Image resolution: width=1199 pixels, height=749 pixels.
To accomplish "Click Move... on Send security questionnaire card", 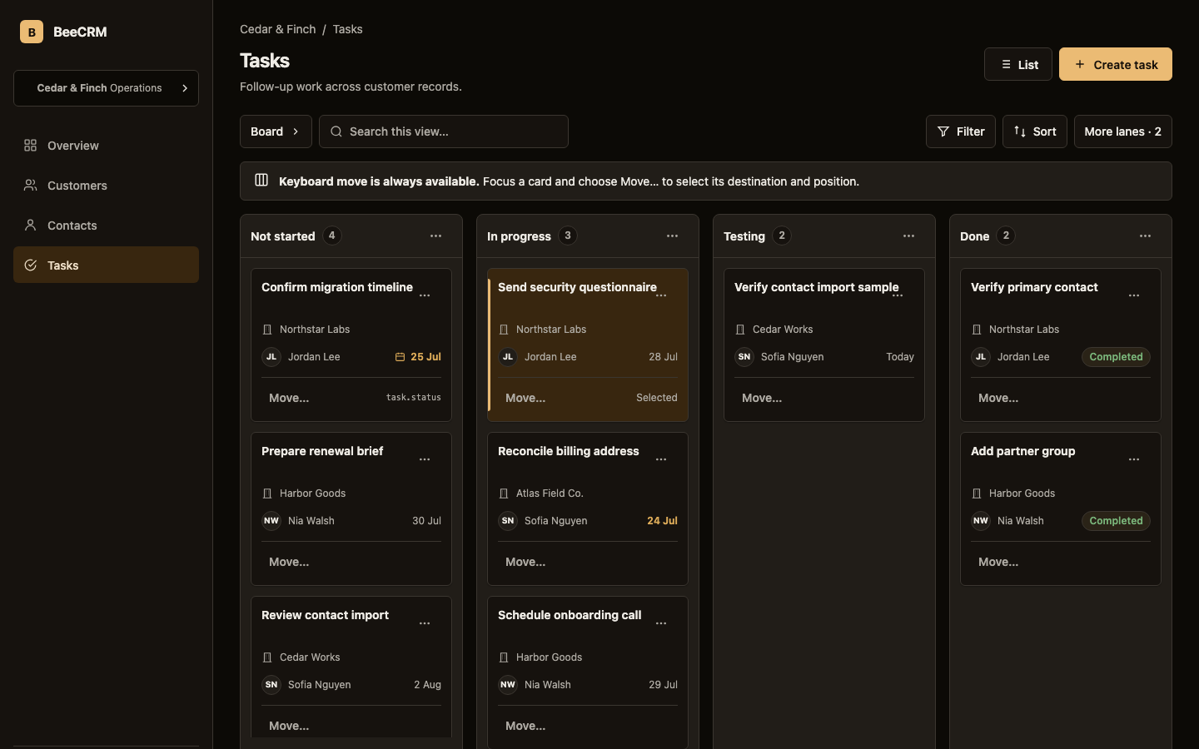I will [525, 398].
